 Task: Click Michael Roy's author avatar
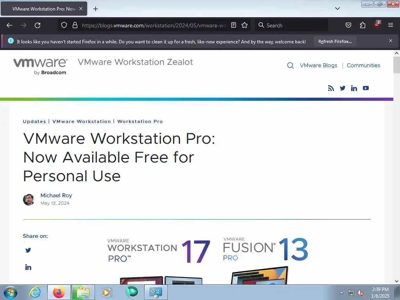click(x=29, y=200)
